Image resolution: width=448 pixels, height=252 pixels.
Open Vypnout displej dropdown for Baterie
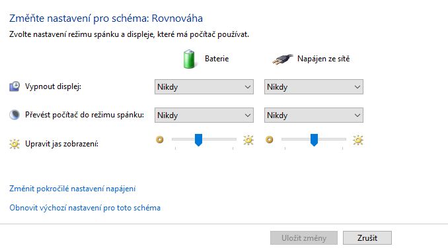(x=204, y=87)
